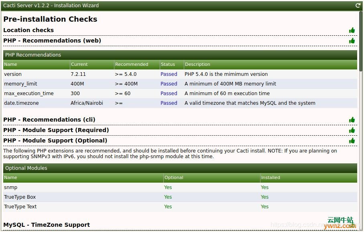364x232 pixels.
Task: Click Passed status in date.timezone row
Action: click(x=169, y=103)
